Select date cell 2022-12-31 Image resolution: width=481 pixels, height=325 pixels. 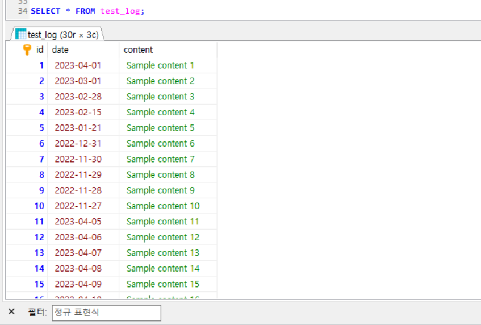(x=83, y=144)
